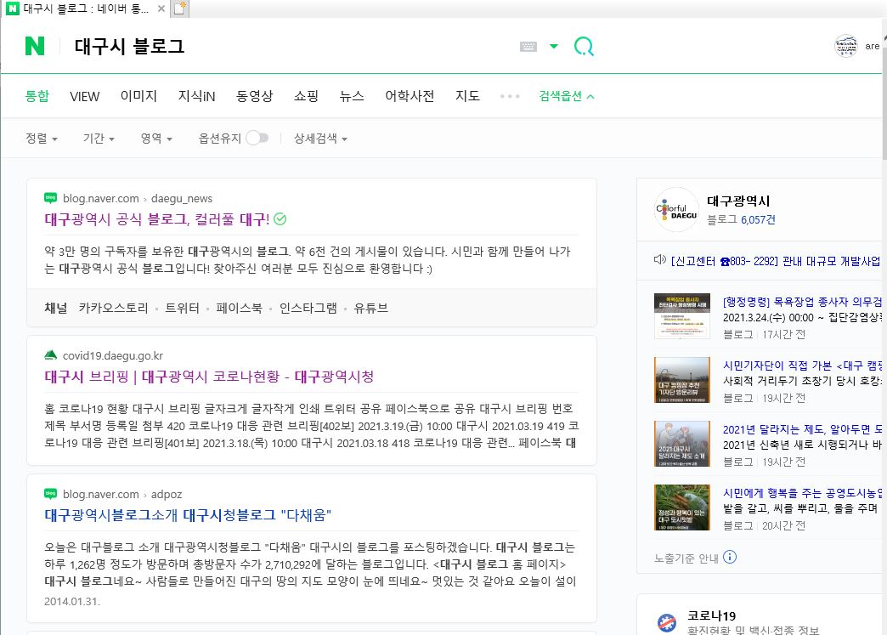887x635 pixels.
Task: Open [행정명령] 목욕장업 종사자 post
Action: 802,302
